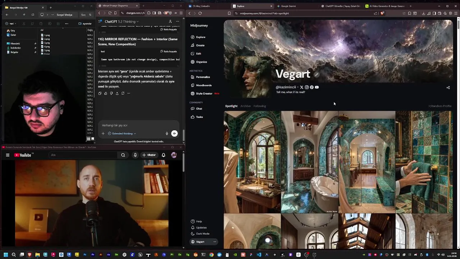This screenshot has height=259, width=460.
Task: Open Moodboards in Midjourney sidebar
Action: coord(201,85)
